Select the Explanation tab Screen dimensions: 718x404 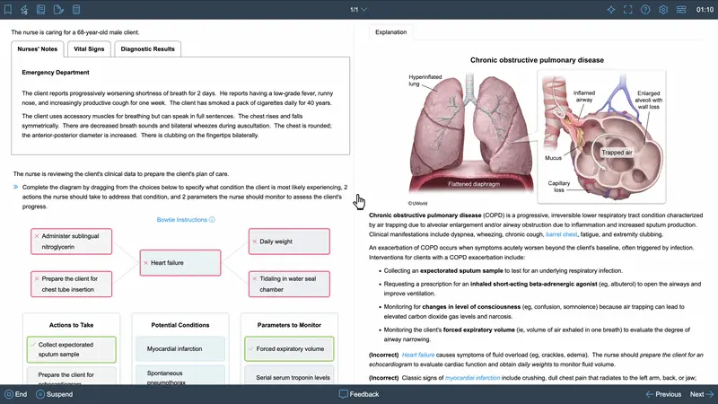tap(390, 32)
